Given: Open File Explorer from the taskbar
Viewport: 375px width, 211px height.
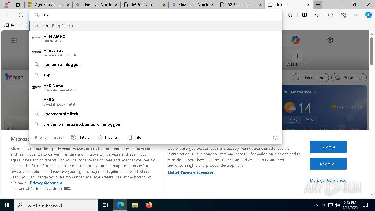Looking at the screenshot, I should coord(134,205).
